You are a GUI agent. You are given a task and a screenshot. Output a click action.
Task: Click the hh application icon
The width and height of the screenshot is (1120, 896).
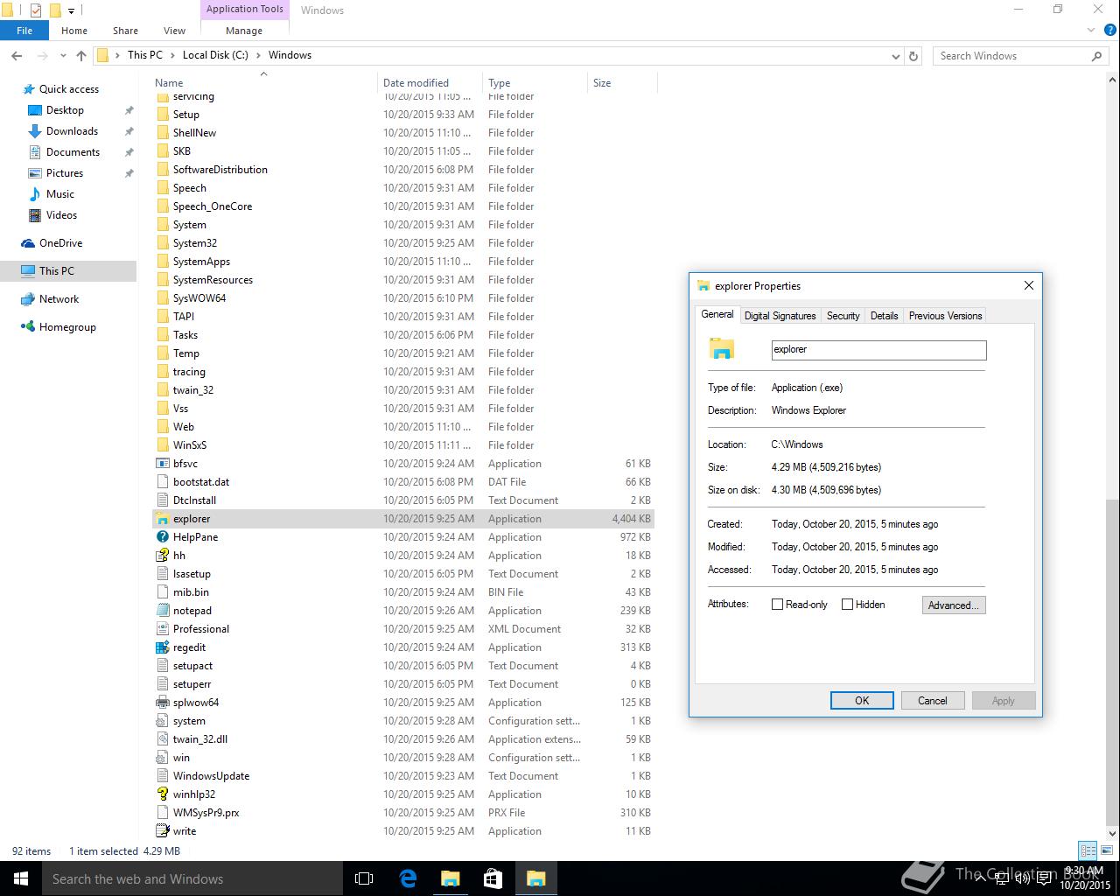(162, 556)
